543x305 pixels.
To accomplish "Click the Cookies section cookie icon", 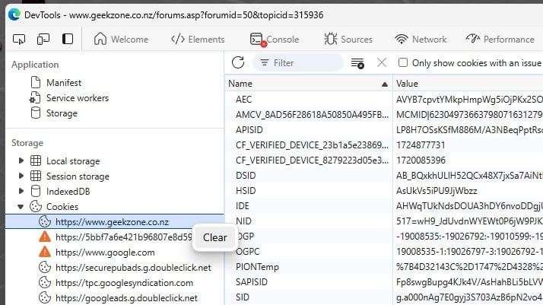I will 36,206.
